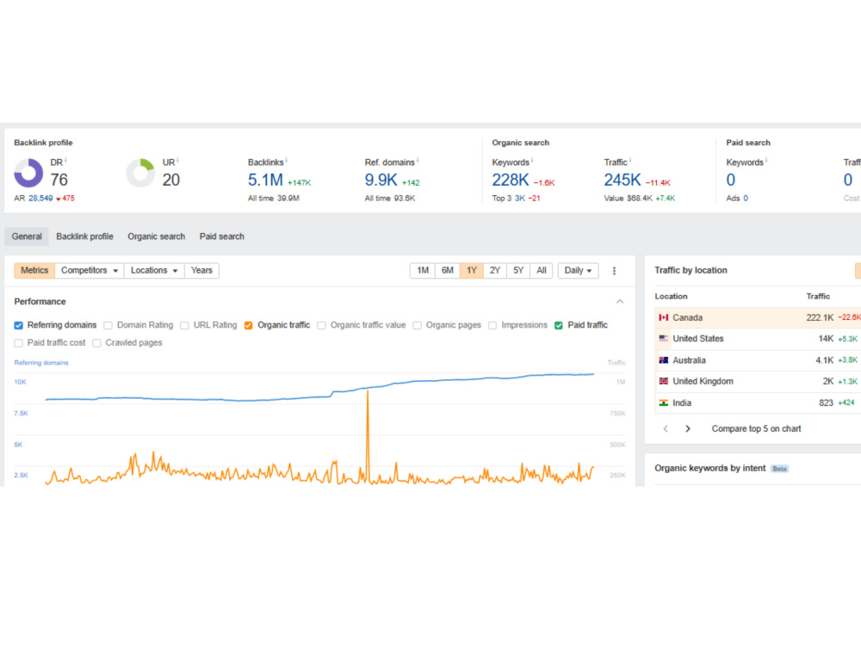Select the Canada traffic row
The image size is (861, 645).
(x=758, y=317)
